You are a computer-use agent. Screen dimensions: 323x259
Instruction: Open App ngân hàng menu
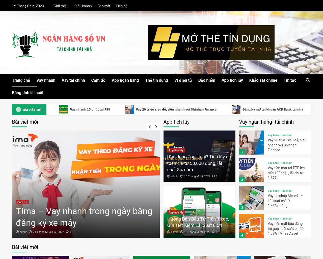(125, 80)
